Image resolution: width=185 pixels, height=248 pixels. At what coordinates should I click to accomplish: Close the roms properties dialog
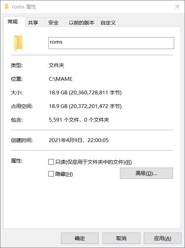[x=178, y=6]
